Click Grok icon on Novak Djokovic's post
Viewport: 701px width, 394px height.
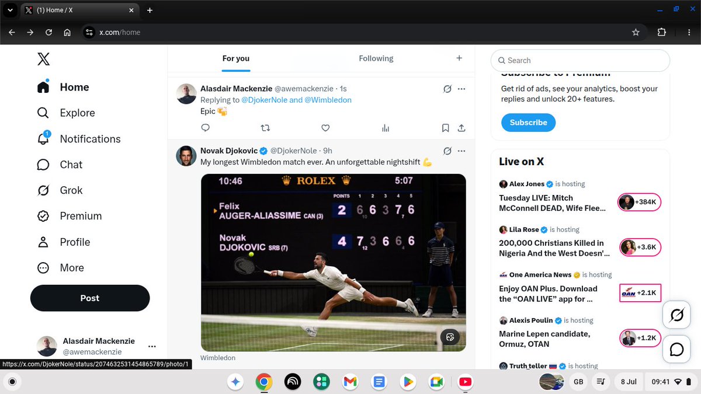point(447,151)
